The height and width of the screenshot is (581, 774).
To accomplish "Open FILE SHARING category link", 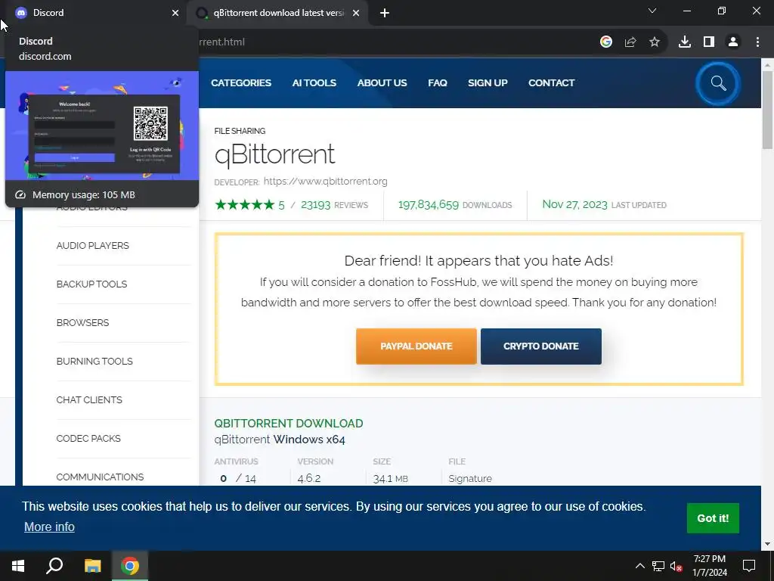I will click(x=240, y=131).
